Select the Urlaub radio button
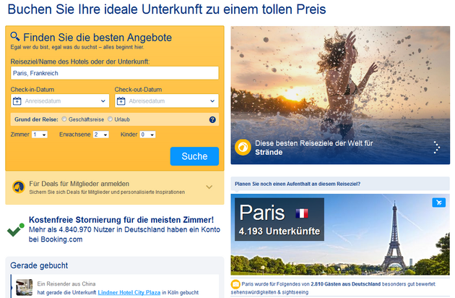This screenshot has width=455, height=298. 110,119
